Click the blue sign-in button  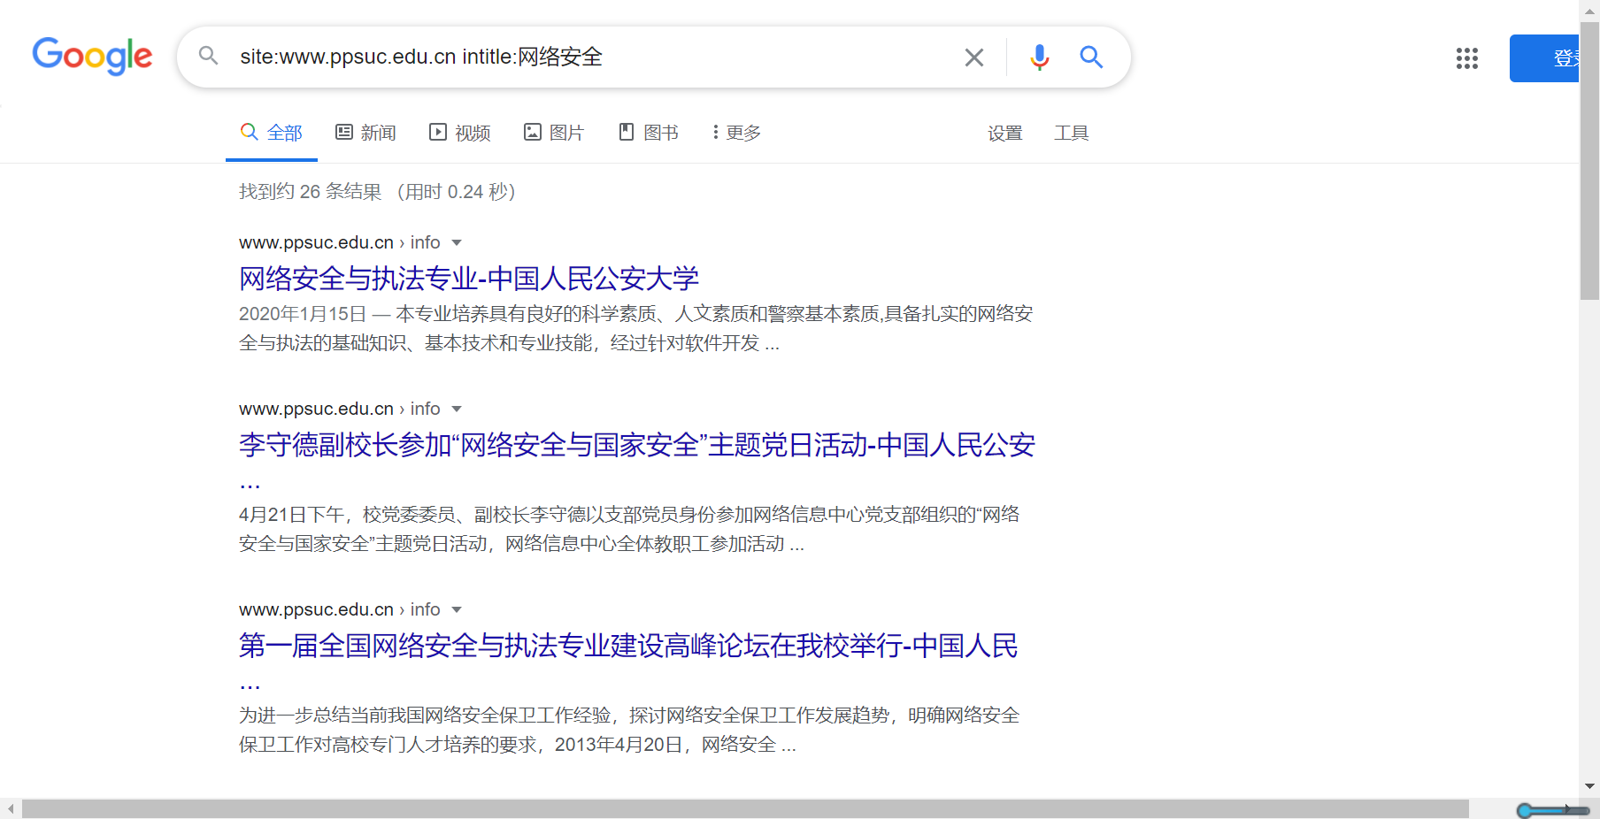coord(1544,58)
